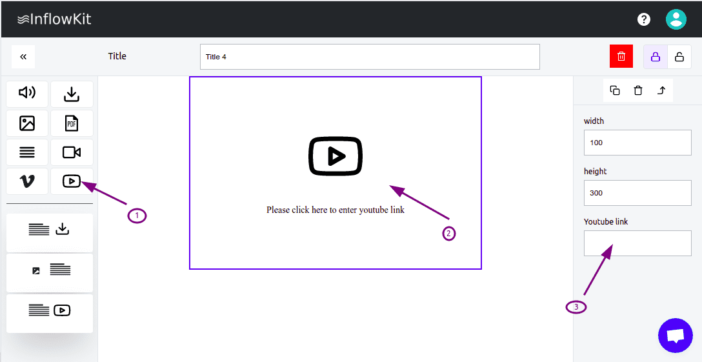702x362 pixels.
Task: Click into the Youtube link field
Action: 637,243
